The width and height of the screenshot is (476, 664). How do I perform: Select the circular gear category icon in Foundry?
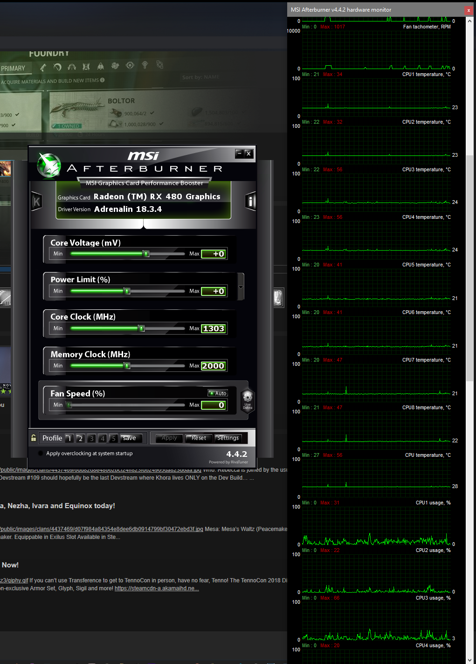pos(130,65)
